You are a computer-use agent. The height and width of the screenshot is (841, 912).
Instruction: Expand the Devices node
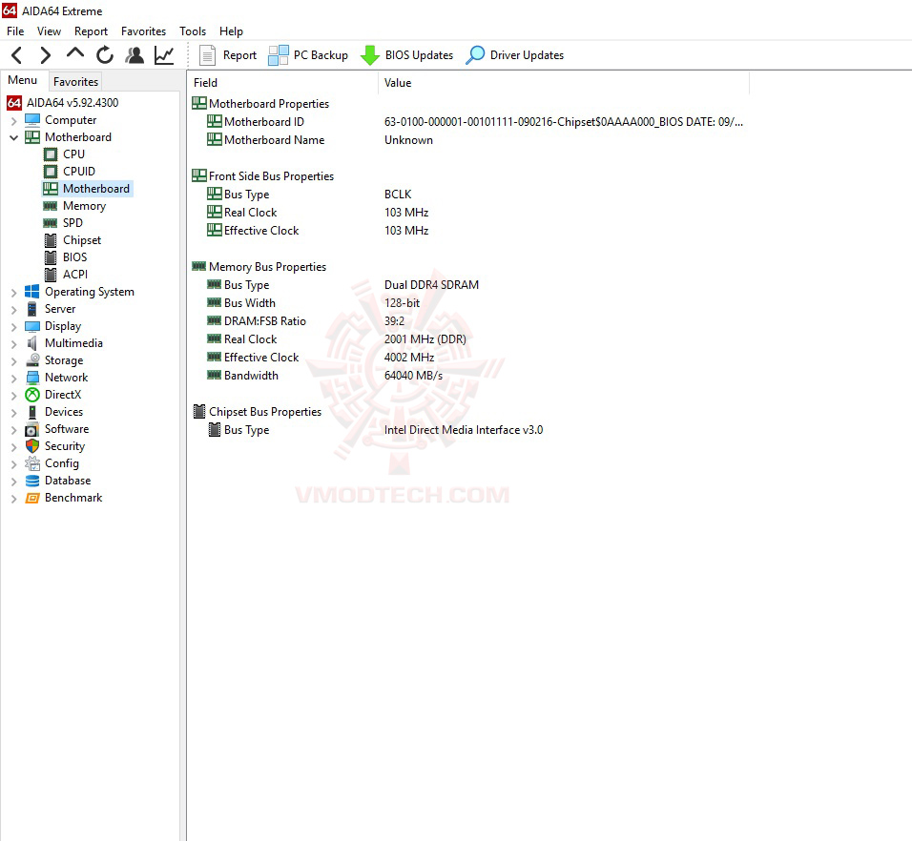13,413
